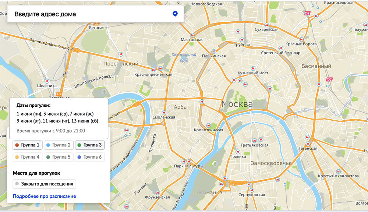Enable the Группа 6 filter
Image resolution: width=368 pixels, height=212 pixels.
click(90, 157)
